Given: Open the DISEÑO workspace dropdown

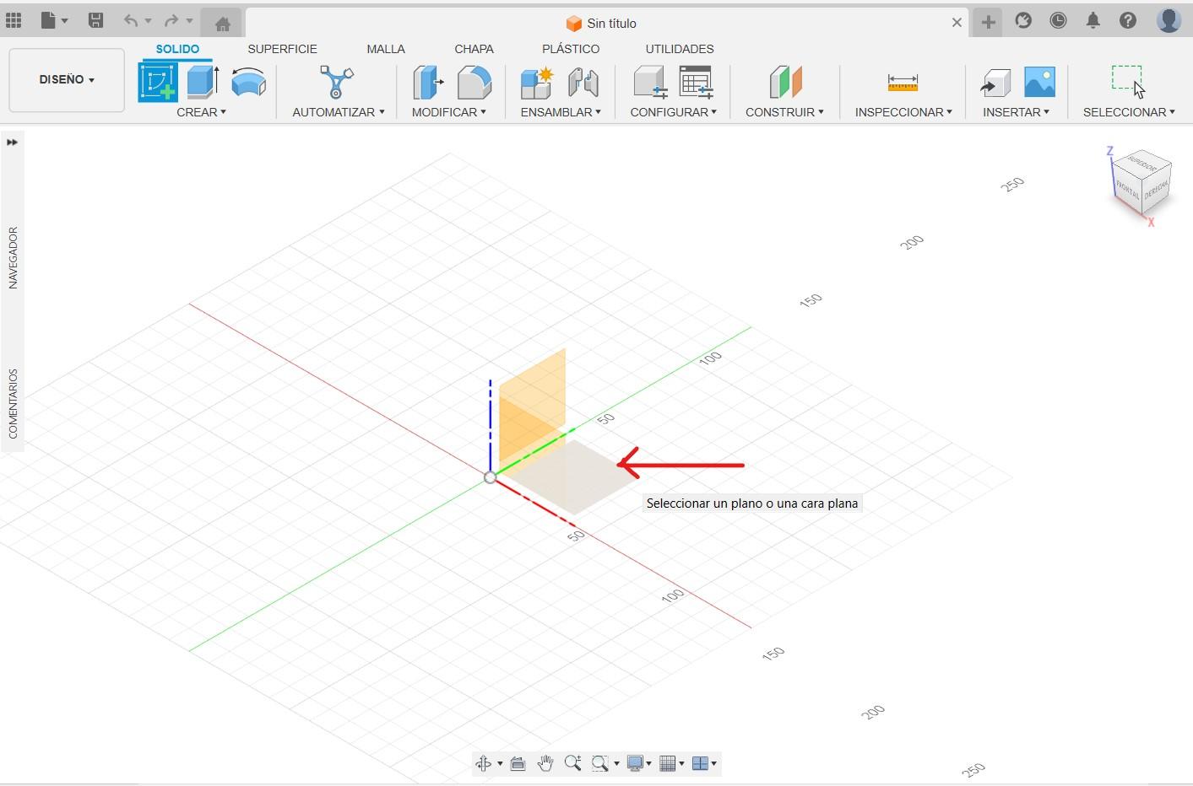Looking at the screenshot, I should tap(67, 80).
